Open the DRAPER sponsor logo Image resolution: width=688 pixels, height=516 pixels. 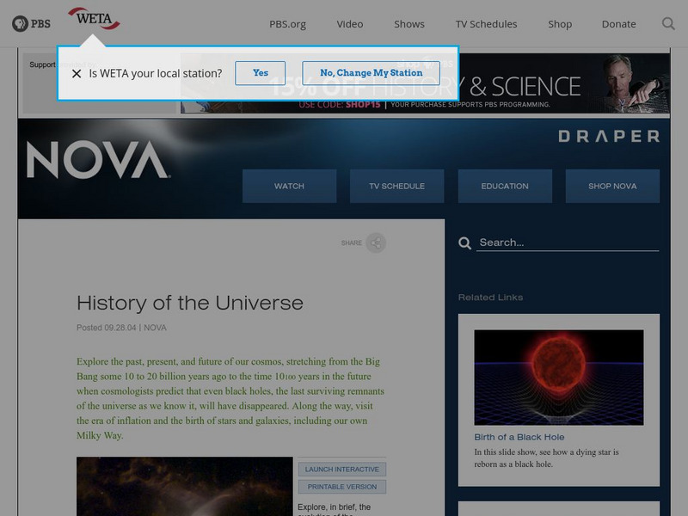coord(609,136)
